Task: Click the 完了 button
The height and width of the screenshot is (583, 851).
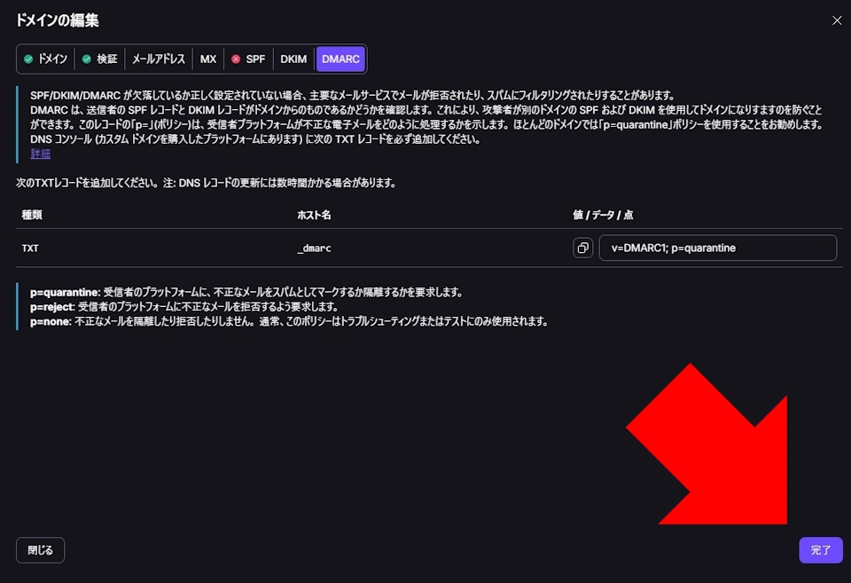Action: point(820,550)
